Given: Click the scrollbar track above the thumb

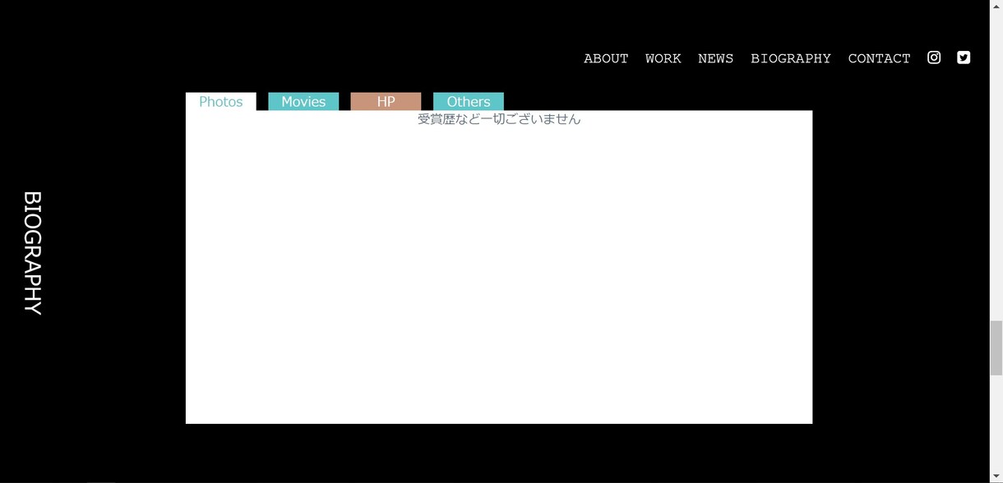Looking at the screenshot, I should pos(996,164).
